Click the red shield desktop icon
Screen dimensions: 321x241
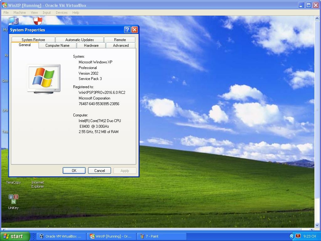tap(38, 21)
